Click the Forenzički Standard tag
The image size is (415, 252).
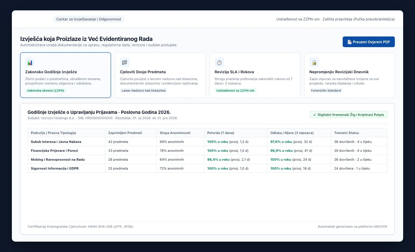[x=326, y=90]
